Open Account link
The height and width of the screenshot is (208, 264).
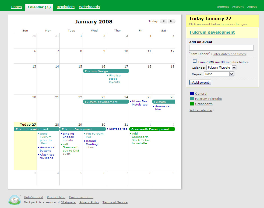click(x=238, y=6)
